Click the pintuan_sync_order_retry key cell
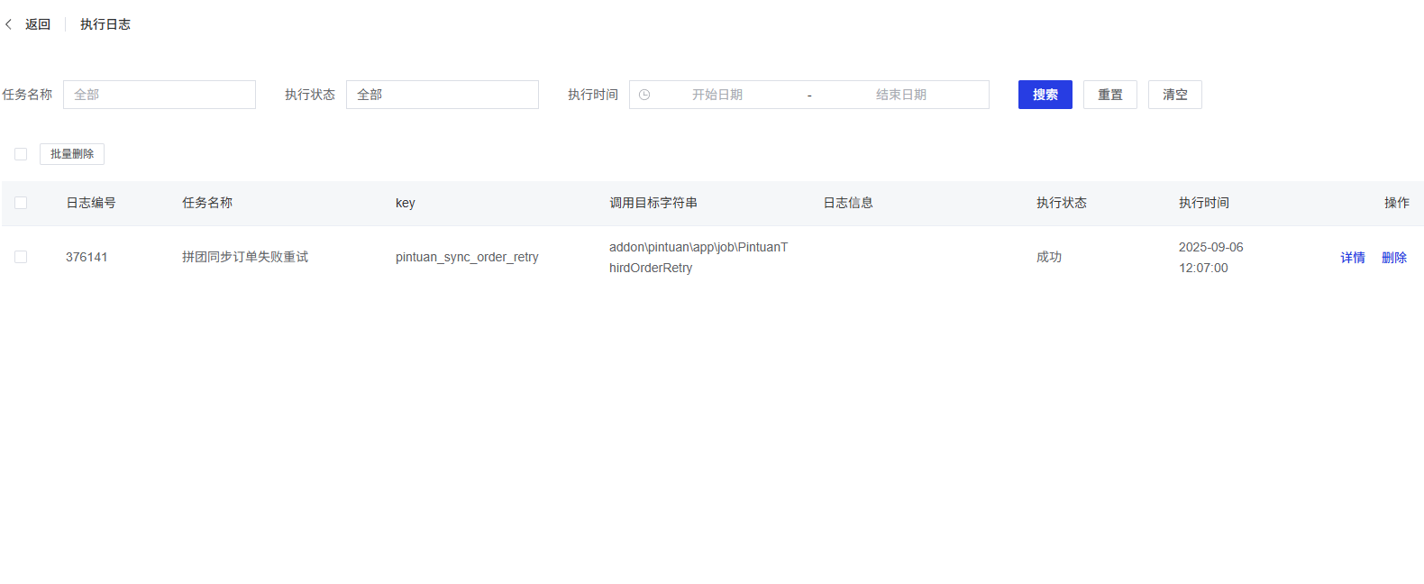This screenshot has width=1424, height=584. (467, 257)
